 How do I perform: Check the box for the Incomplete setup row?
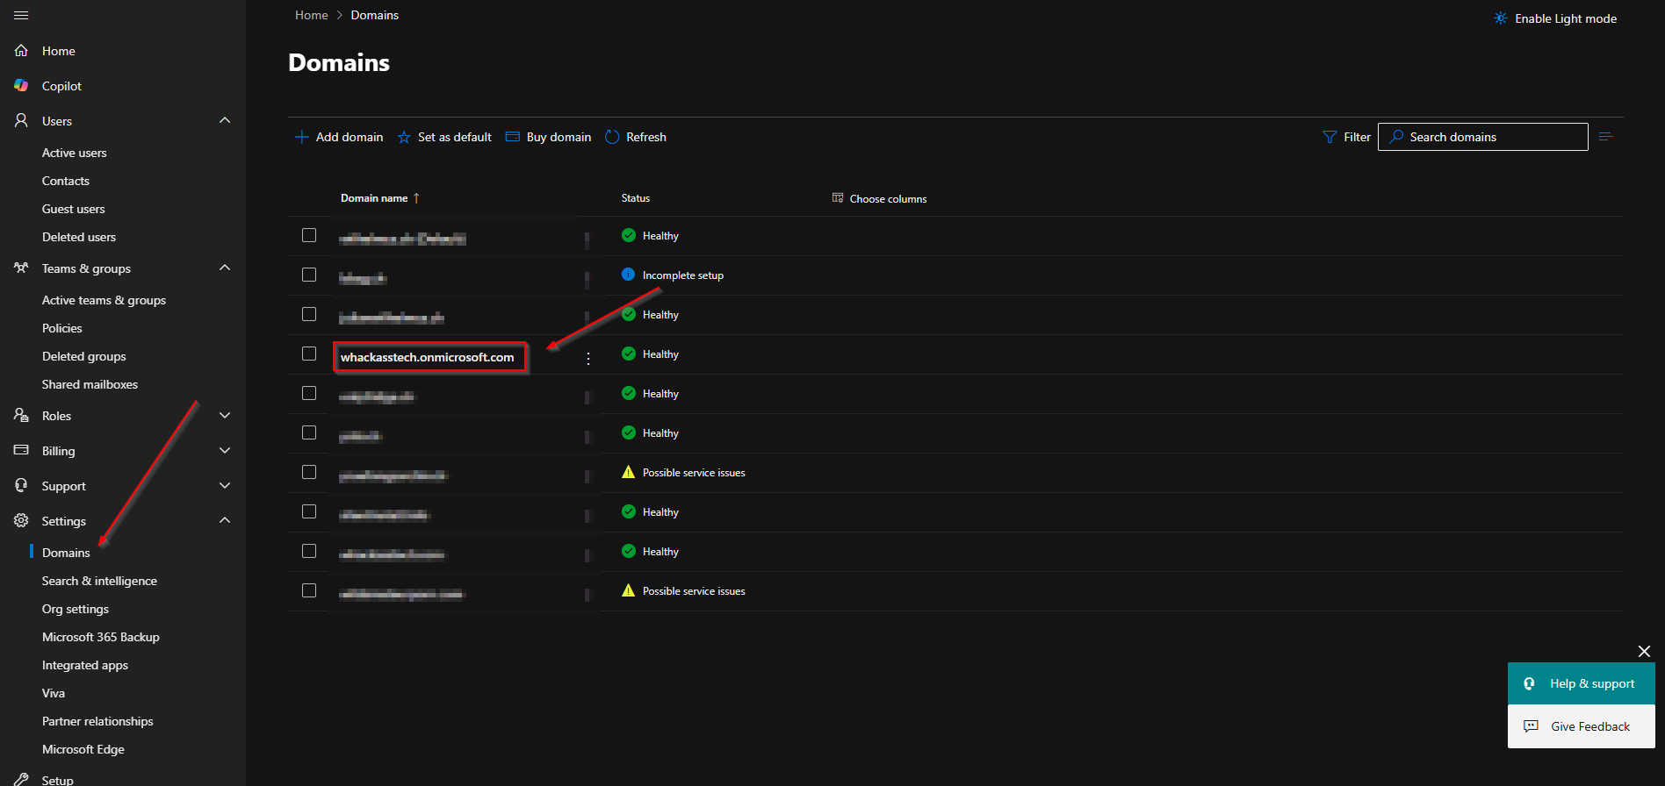pyautogui.click(x=309, y=275)
